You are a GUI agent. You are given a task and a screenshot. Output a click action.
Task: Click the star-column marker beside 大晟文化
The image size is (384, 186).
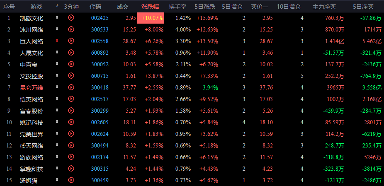[57, 52]
